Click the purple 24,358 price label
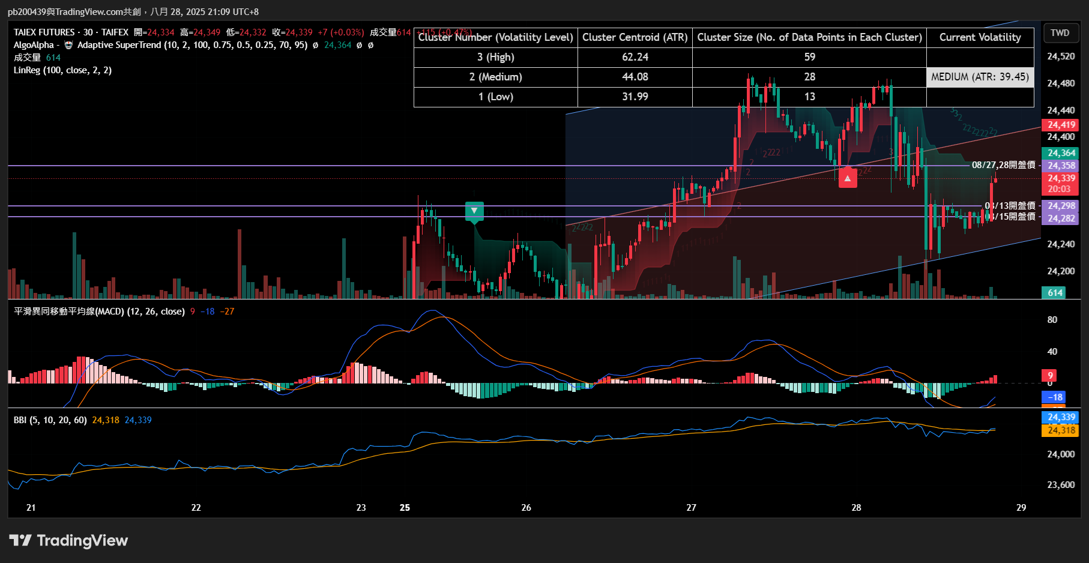Viewport: 1089px width, 563px height. [1060, 166]
